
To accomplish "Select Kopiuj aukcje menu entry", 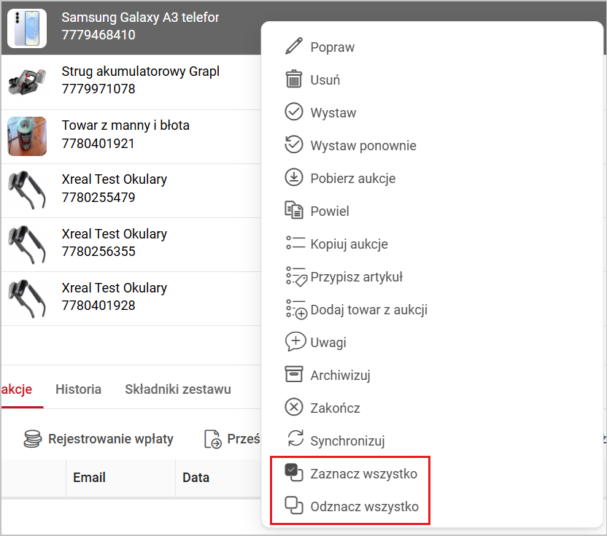I will [349, 244].
